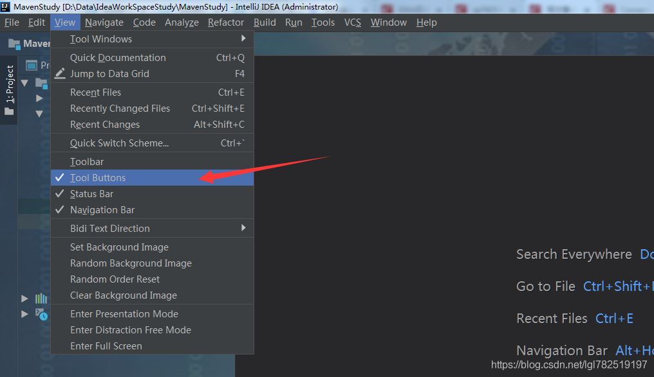Viewport: 654px width, 377px height.
Task: Close the open View menu
Action: (x=65, y=22)
